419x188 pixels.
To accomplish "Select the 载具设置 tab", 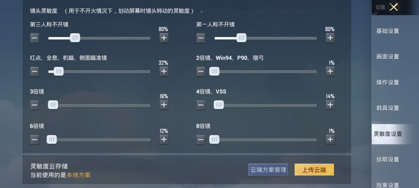I will [388, 108].
